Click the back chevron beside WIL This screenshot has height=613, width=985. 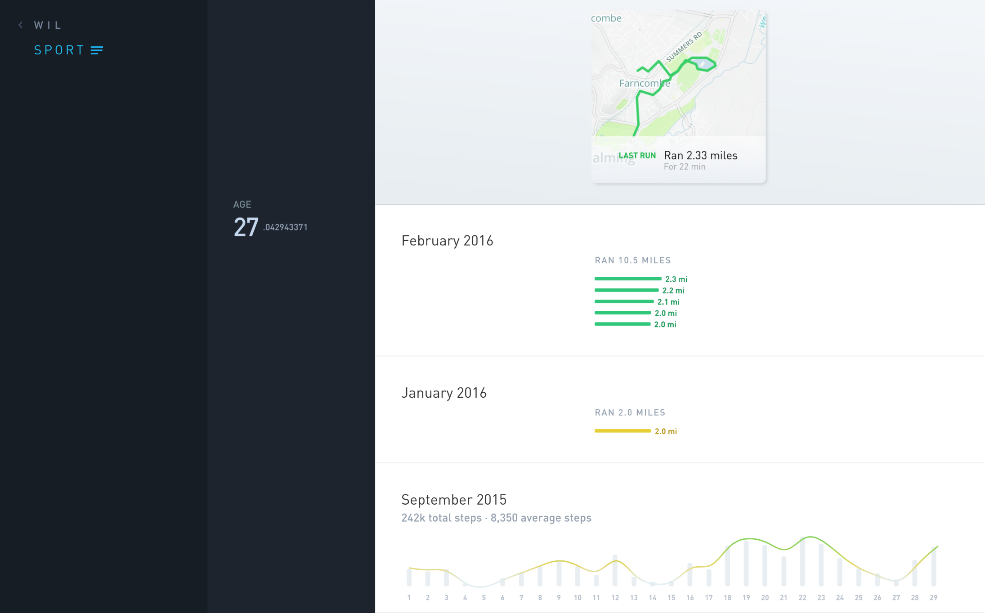pos(21,25)
